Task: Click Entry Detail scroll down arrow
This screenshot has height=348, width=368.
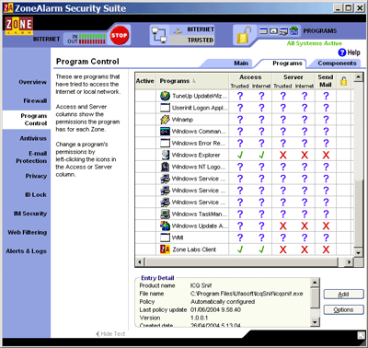Action: click(x=315, y=322)
